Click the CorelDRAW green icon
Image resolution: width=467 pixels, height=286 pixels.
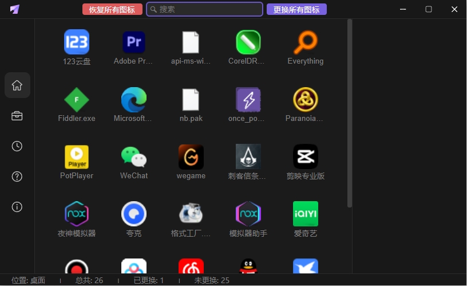pyautogui.click(x=248, y=42)
